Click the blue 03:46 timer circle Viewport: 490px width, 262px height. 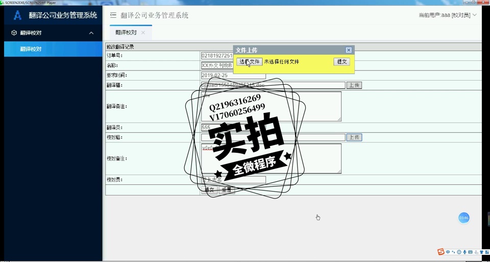coord(463,218)
